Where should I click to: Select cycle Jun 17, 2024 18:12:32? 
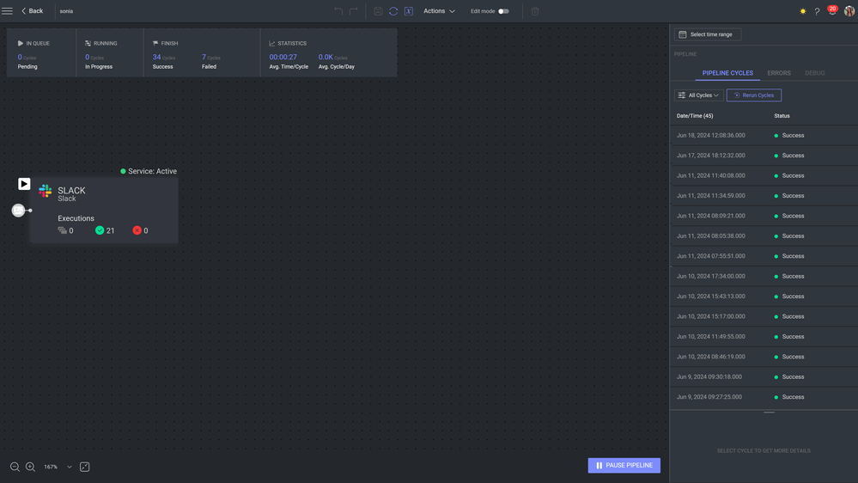764,156
